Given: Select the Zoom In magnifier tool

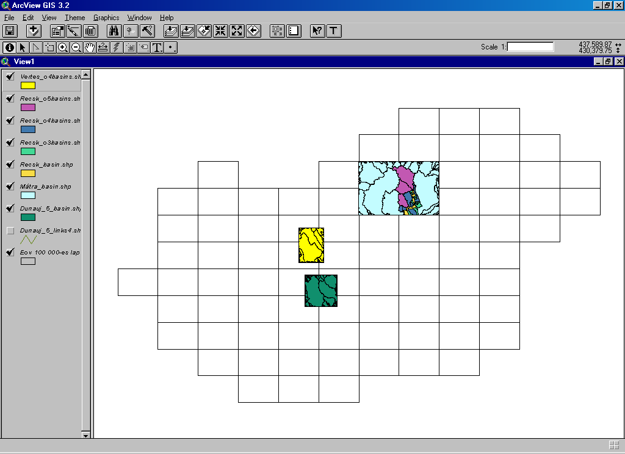Looking at the screenshot, I should click(x=63, y=47).
